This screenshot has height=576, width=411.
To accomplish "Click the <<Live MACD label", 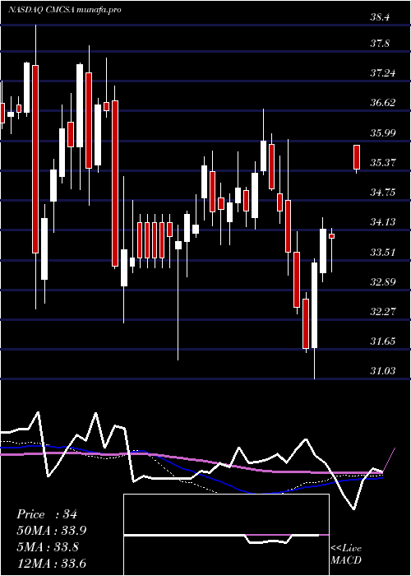I will pyautogui.click(x=346, y=555).
